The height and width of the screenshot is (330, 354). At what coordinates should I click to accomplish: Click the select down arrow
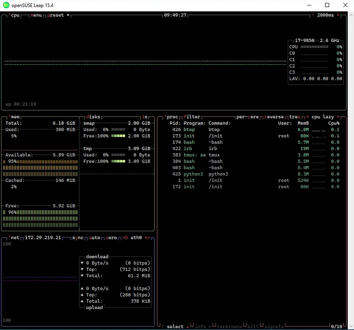[188, 327]
